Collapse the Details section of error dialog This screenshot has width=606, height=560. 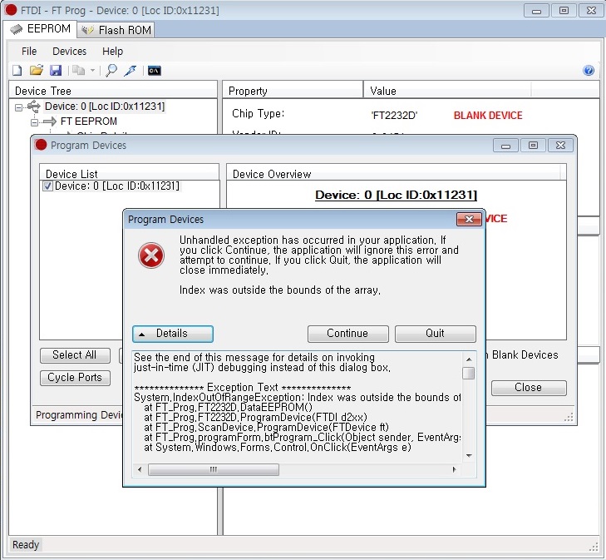click(x=173, y=334)
